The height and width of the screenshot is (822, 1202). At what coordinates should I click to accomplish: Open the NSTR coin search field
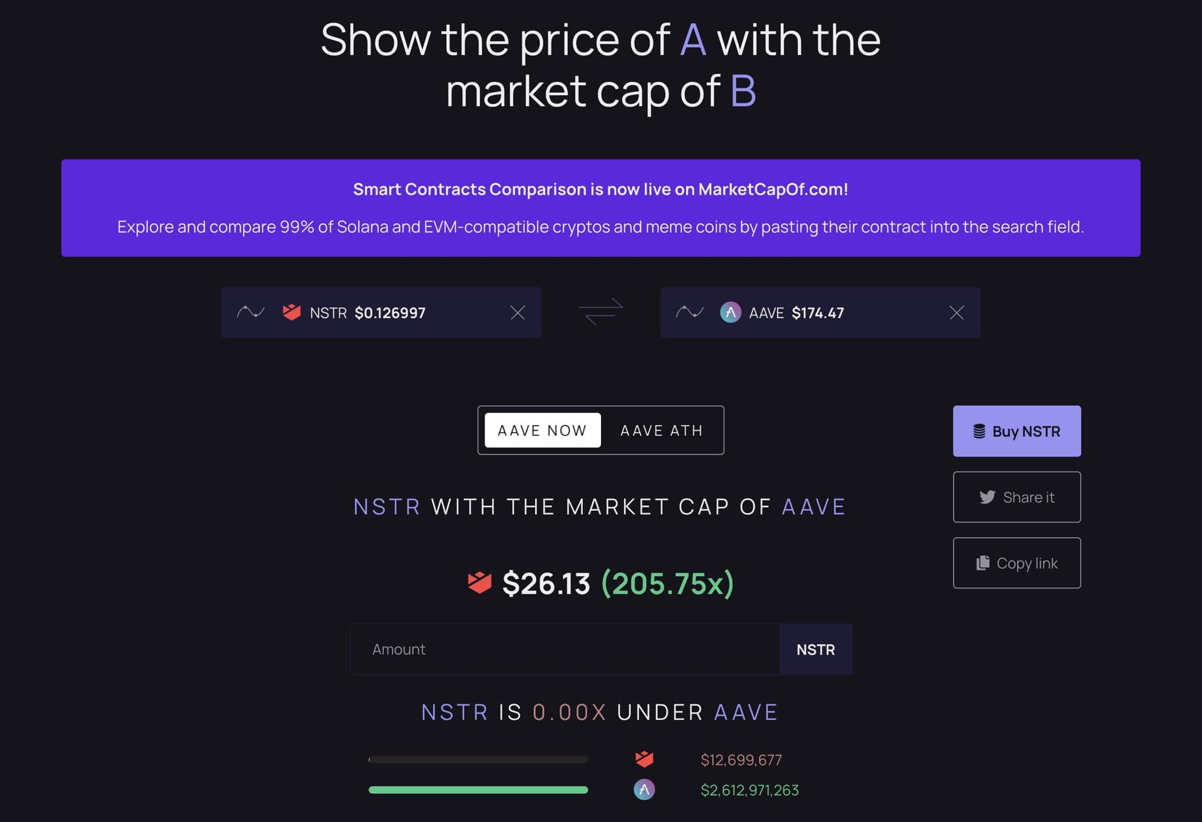point(381,312)
